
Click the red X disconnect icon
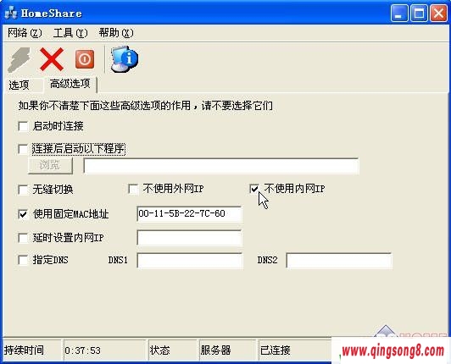[52, 59]
